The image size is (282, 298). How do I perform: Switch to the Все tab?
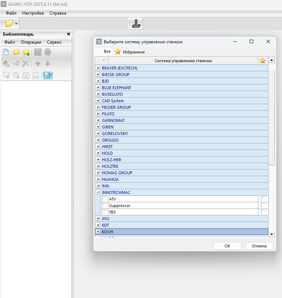107,52
